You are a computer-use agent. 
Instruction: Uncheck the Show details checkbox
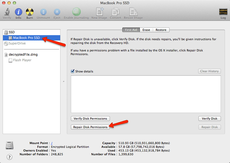pos(72,71)
